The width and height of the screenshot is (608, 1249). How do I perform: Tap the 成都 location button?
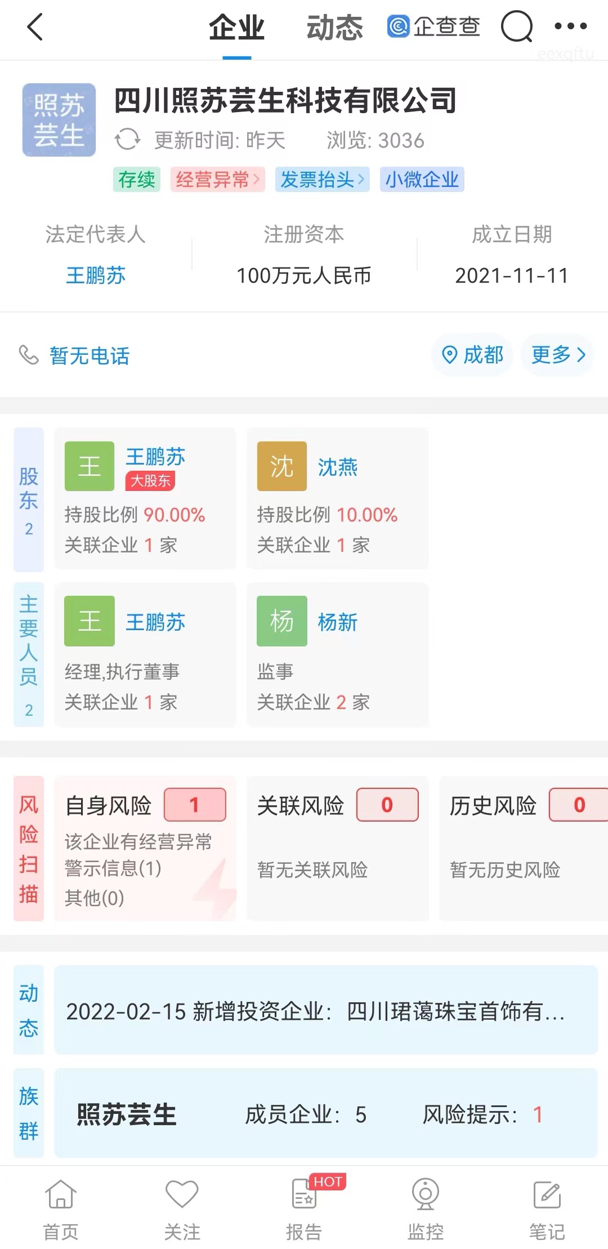tap(472, 355)
